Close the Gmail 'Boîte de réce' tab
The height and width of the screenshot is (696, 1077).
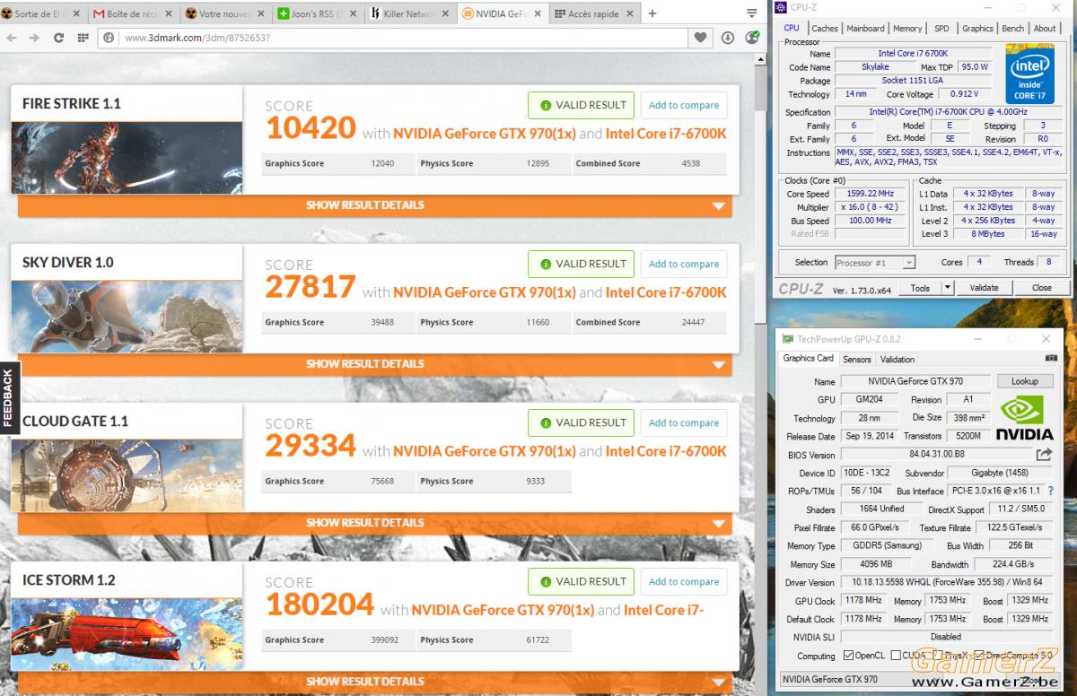(x=168, y=14)
